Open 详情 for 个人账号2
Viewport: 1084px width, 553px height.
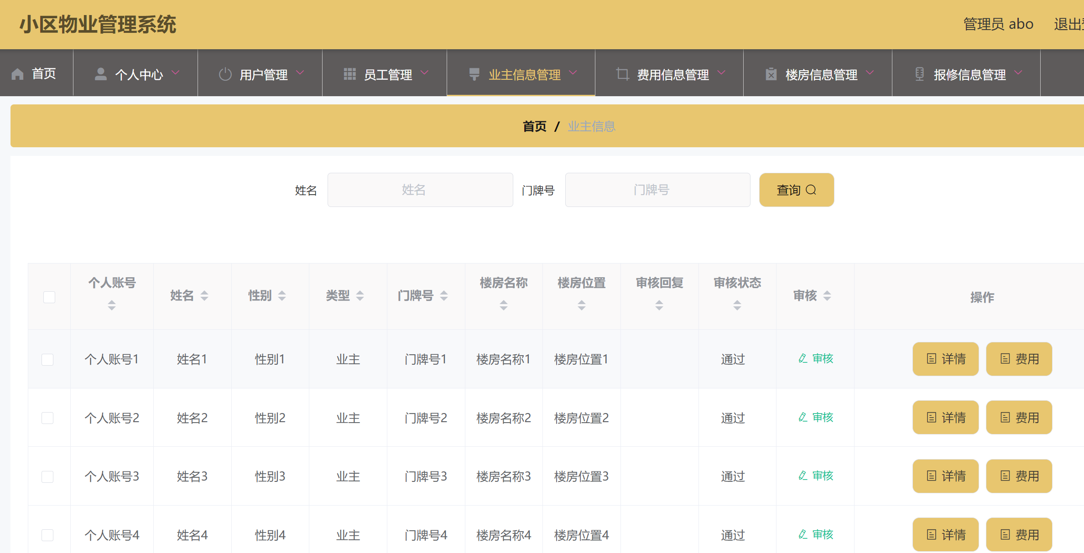click(x=946, y=417)
